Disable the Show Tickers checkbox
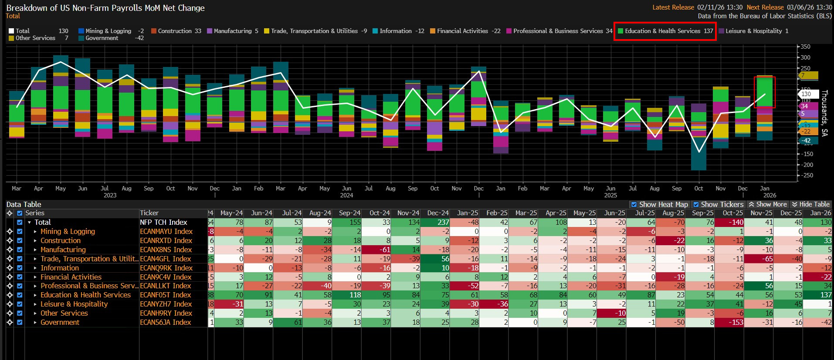Image resolution: width=834 pixels, height=360 pixels. point(696,204)
